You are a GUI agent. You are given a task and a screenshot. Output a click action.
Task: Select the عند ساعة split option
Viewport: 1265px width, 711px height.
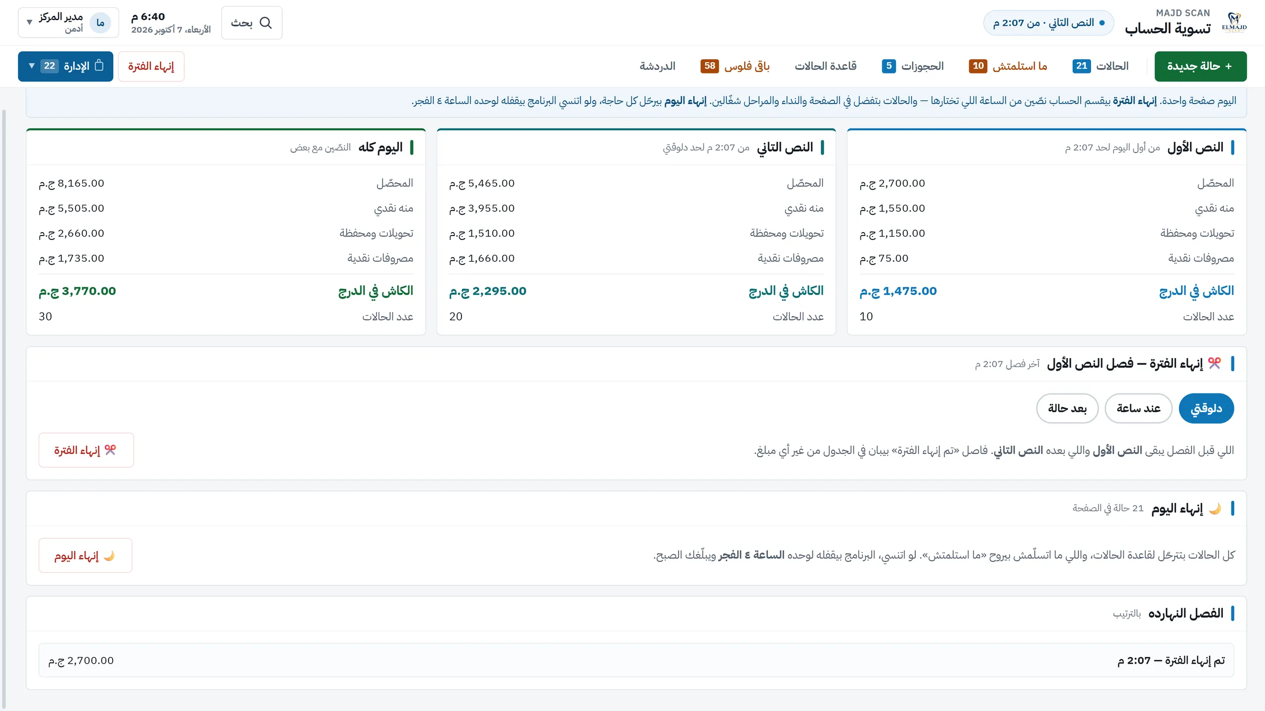(x=1138, y=408)
